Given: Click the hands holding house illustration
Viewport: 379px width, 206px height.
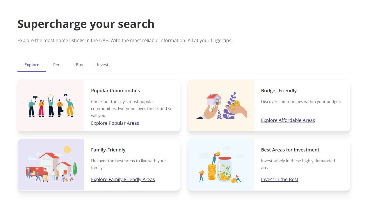Looking at the screenshot, I should tap(221, 106).
